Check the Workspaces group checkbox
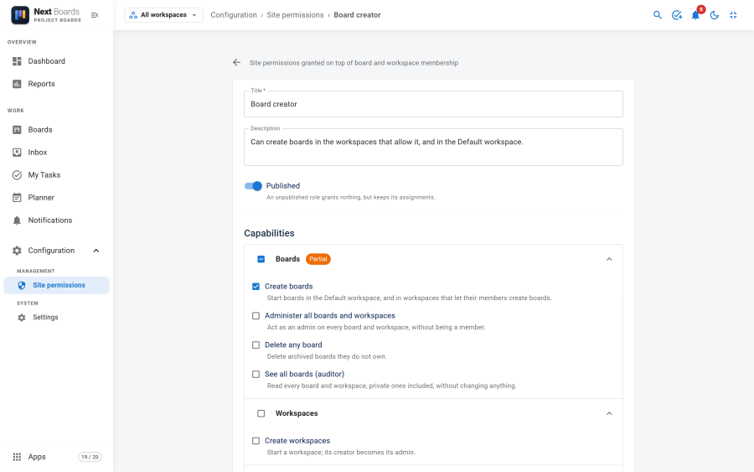 261,413
